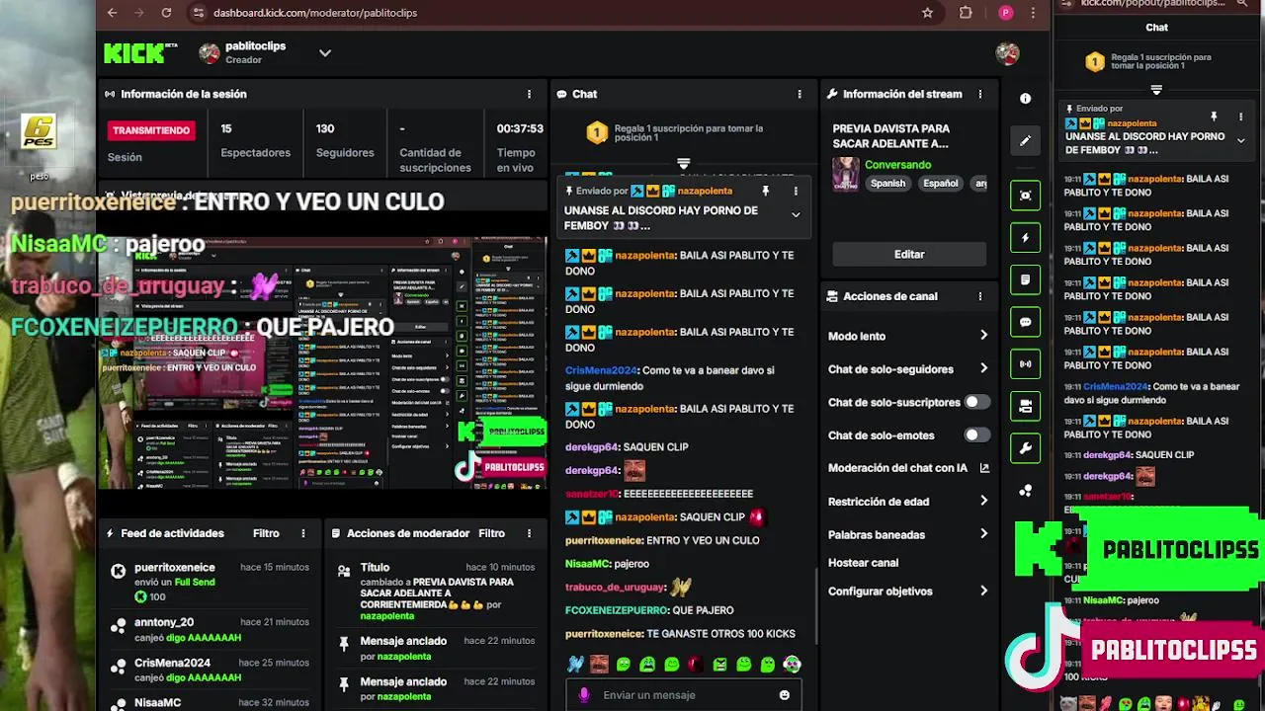Click the TRANSMITIENDO status badge
Screen dimensions: 1265x711
[152, 130]
